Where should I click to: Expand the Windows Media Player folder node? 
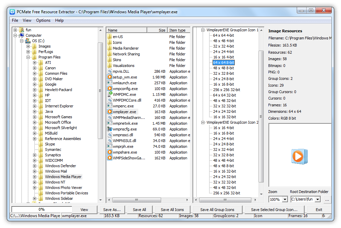click(x=35, y=177)
